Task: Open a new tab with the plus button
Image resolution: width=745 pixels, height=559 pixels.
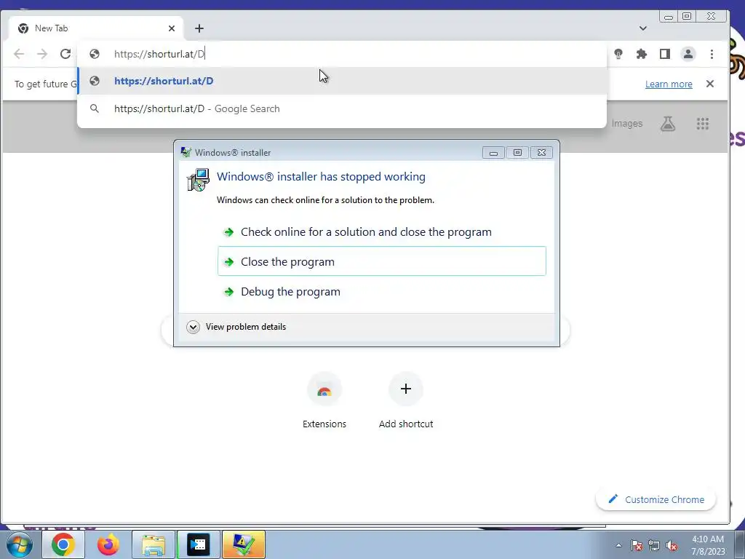Action: tap(199, 28)
